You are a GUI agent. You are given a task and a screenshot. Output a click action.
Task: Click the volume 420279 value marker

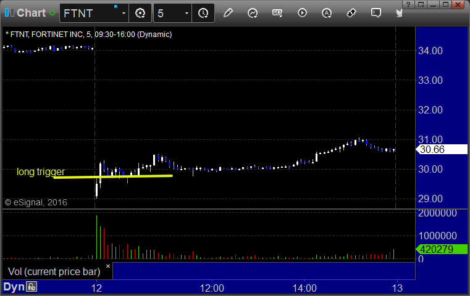[442, 249]
